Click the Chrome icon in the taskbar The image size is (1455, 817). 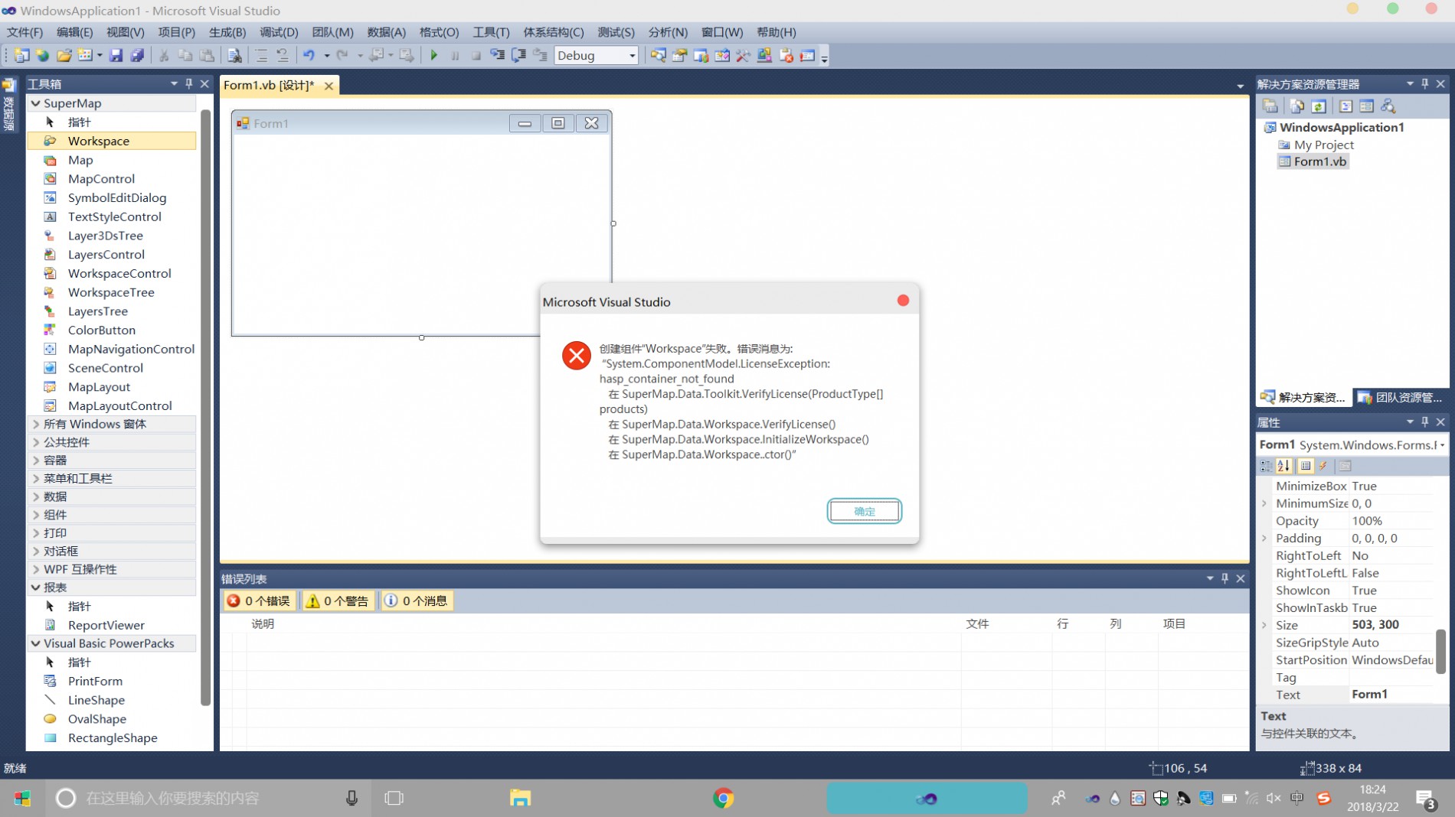pyautogui.click(x=723, y=798)
